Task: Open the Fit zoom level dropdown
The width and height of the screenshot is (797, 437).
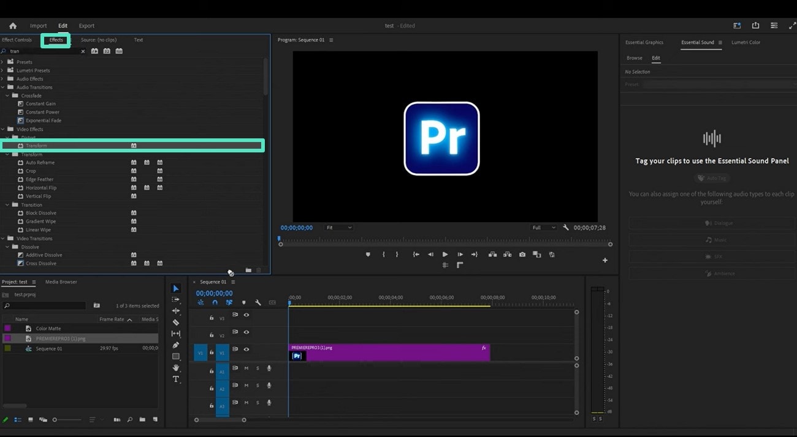Action: [x=338, y=228]
